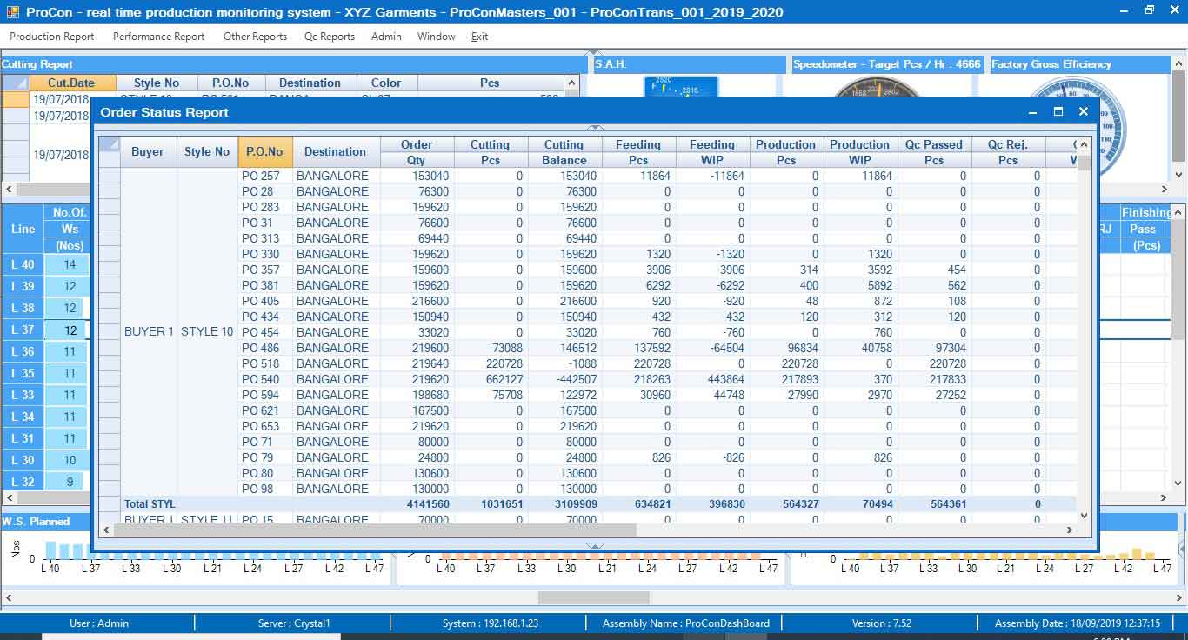Sort by the Buyer column header
Image resolution: width=1188 pixels, height=640 pixels.
pos(148,151)
